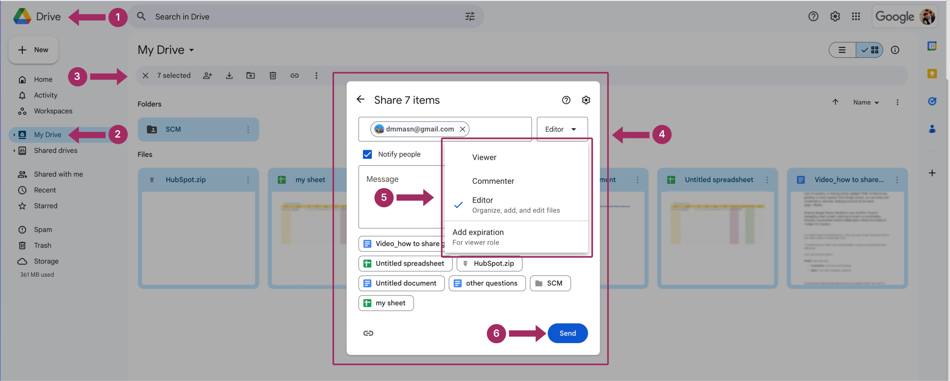This screenshot has height=381, width=950.
Task: Open HubSpot.zip file more options
Action: tap(248, 180)
